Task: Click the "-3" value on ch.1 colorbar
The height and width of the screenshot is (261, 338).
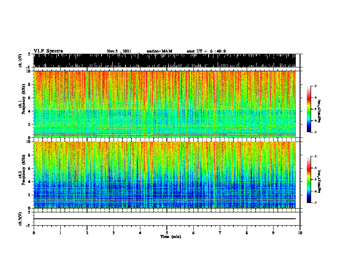Action: click(x=315, y=86)
